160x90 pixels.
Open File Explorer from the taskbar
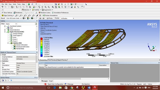point(60,88)
